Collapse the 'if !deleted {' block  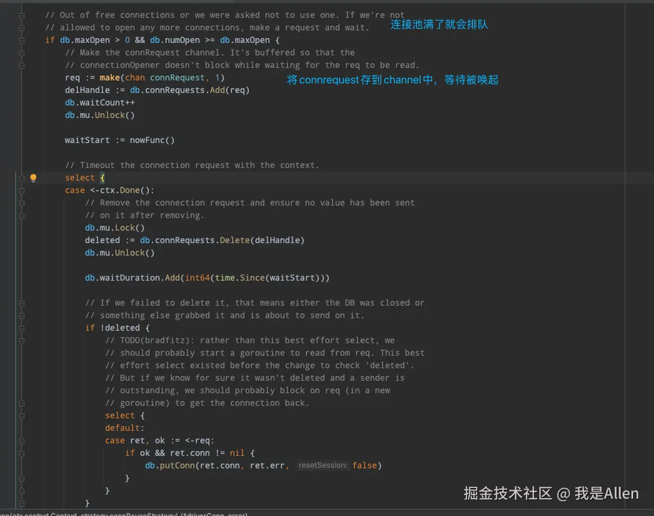click(21, 328)
